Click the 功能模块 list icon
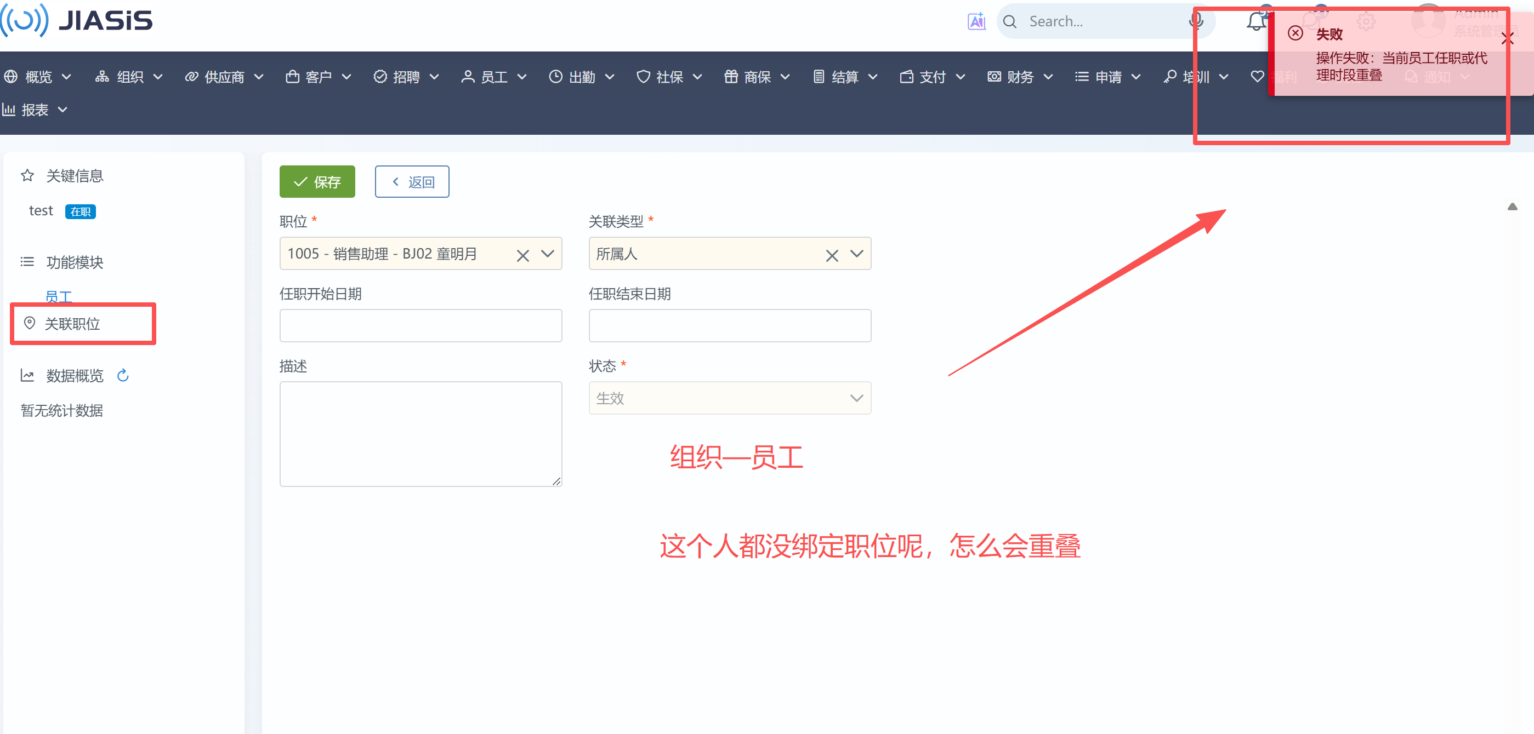The width and height of the screenshot is (1534, 734). [27, 262]
